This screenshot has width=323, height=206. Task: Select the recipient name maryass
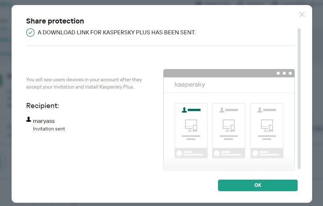[x=44, y=121]
